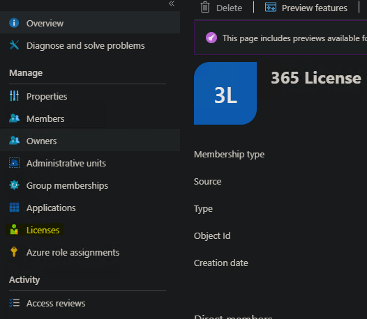The height and width of the screenshot is (319, 367).
Task: Click the Activity section heading
Action: pyautogui.click(x=24, y=279)
